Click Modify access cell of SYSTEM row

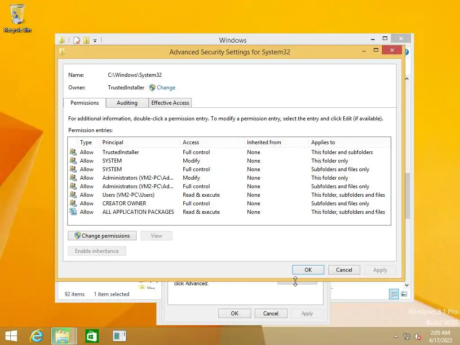[191, 161]
